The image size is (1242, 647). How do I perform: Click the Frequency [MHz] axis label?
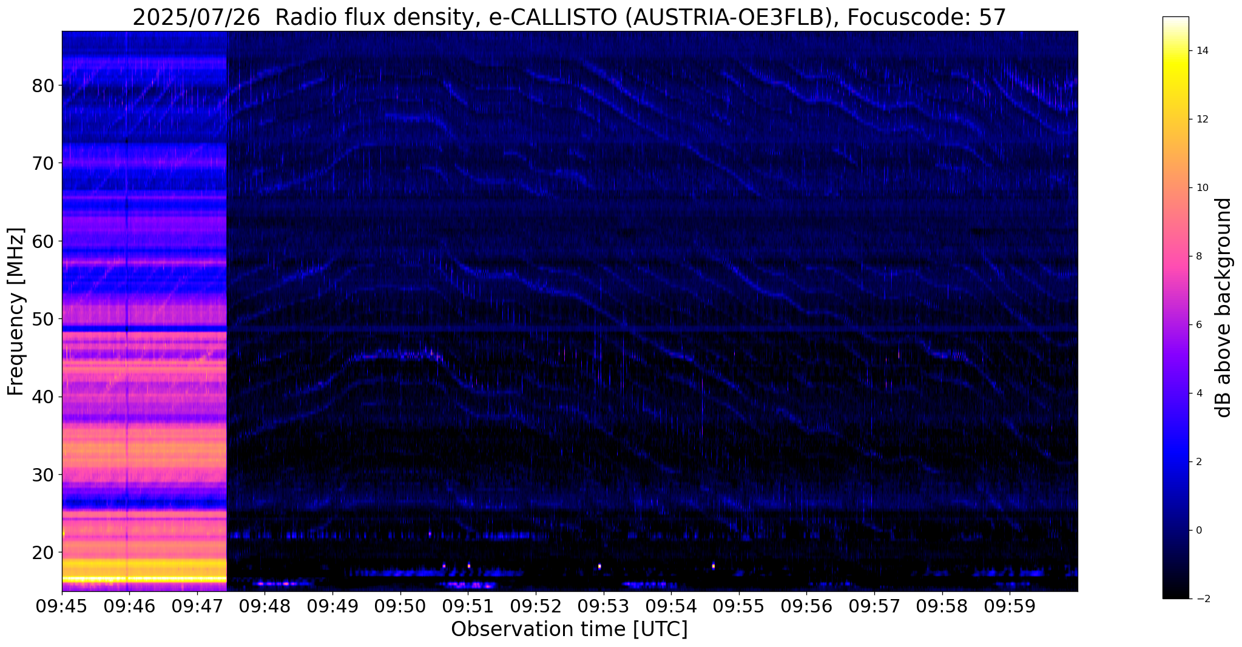16,311
